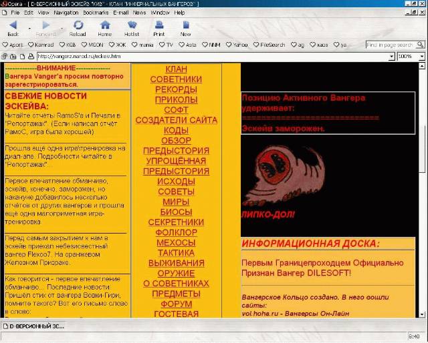This screenshot has width=428, height=343.
Task: Open the 100% zoom level dropdown
Action: (x=422, y=57)
